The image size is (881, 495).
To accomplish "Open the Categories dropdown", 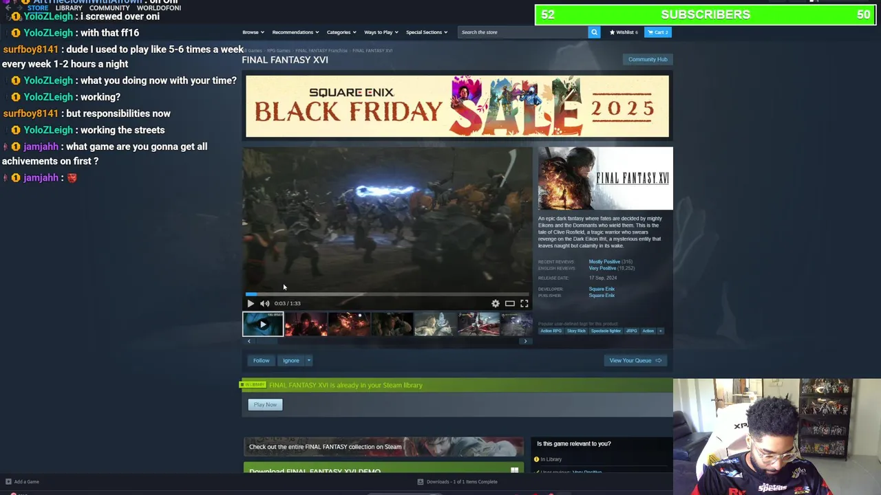I will coord(341,32).
